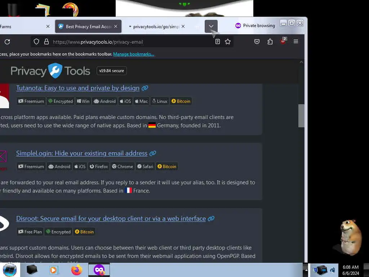Open the Pocket save icon
Screen dimensions: 369x277
click(257, 42)
